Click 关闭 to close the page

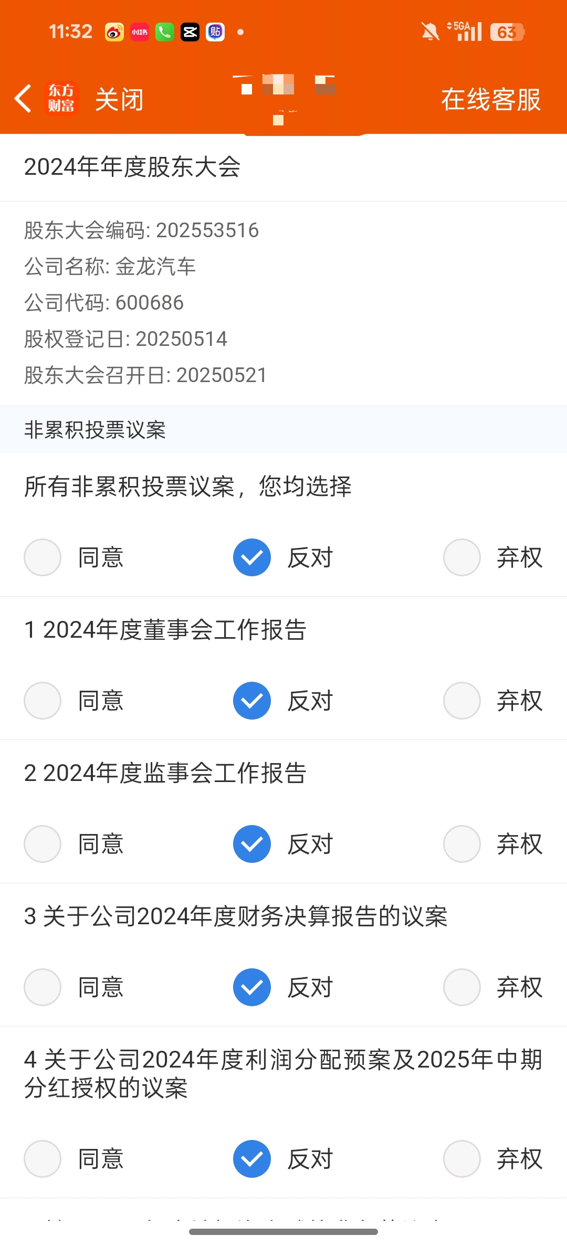tap(119, 99)
